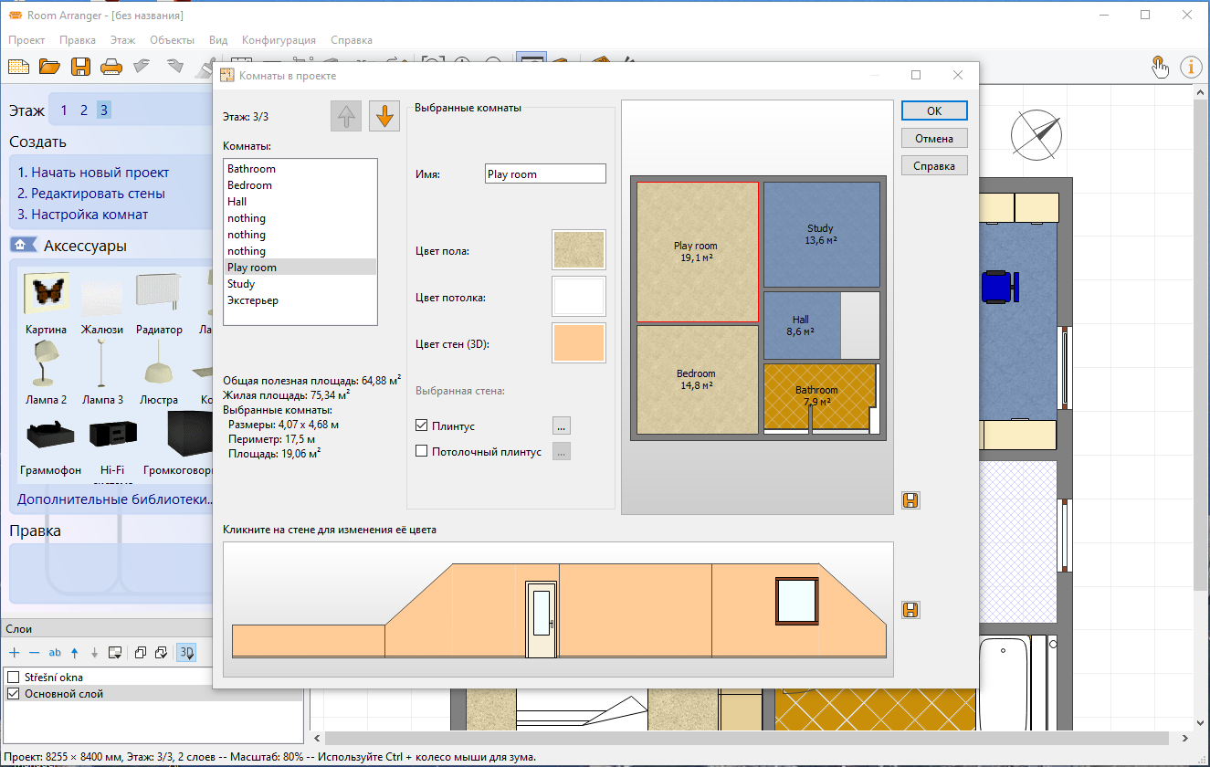Click the Справка button in dialog

tap(934, 166)
